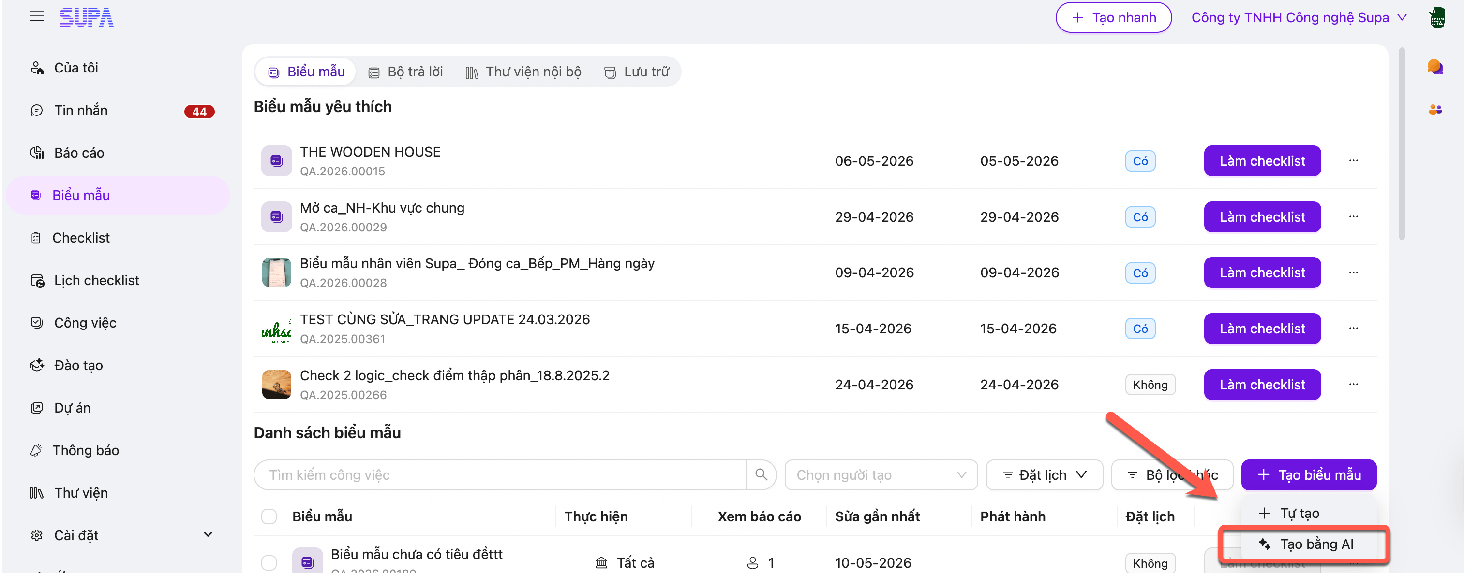Screen dimensions: 1464x573
Task: Tick checkbox for Biểu mẫu chưa có tiêu đềttt
Action: [269, 562]
